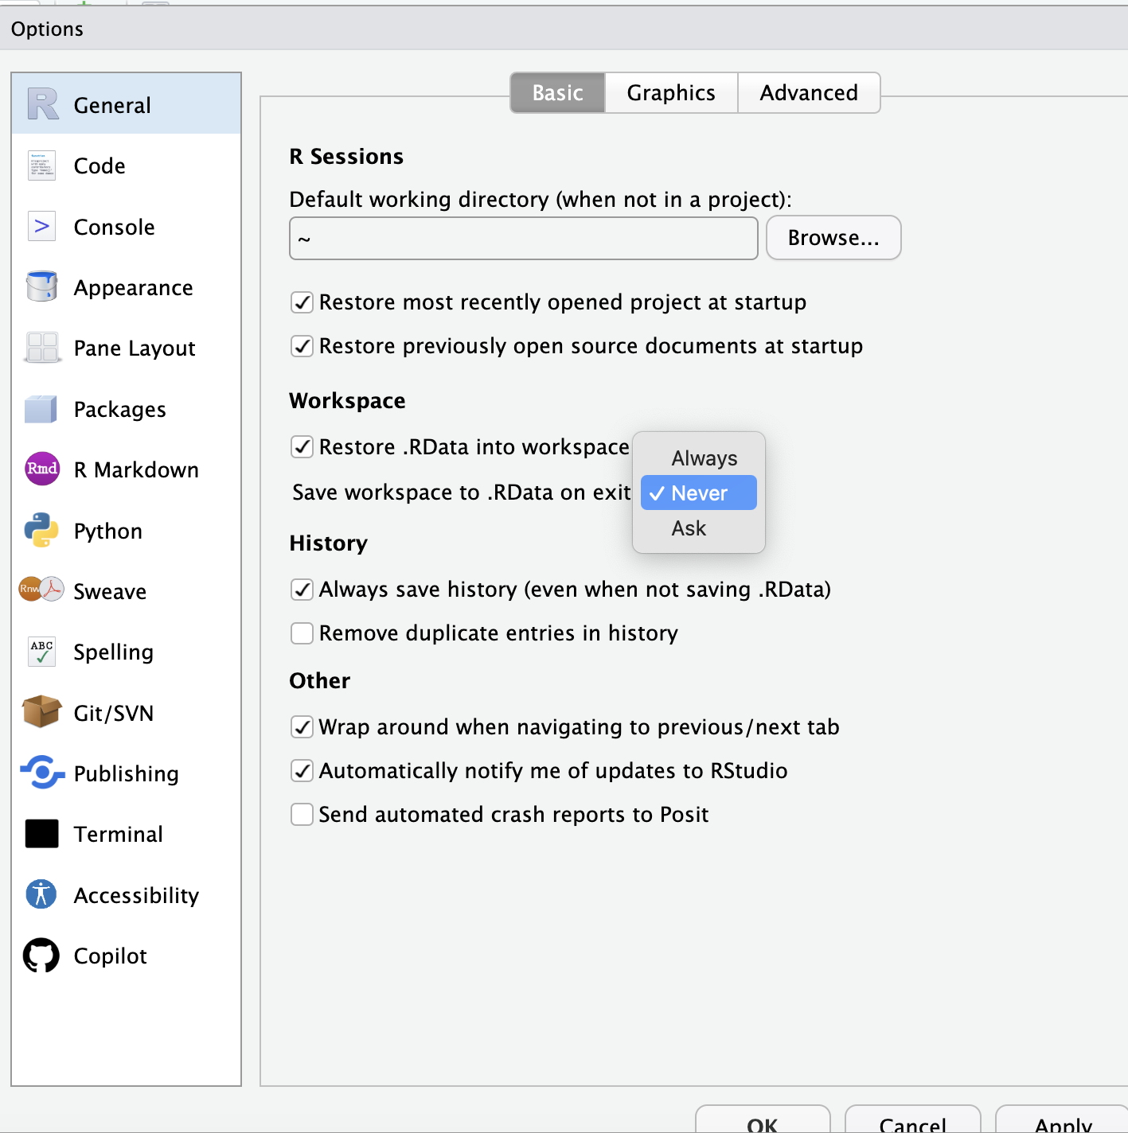The height and width of the screenshot is (1133, 1128).
Task: Enable Remove duplicate entries in history
Action: pyautogui.click(x=302, y=633)
